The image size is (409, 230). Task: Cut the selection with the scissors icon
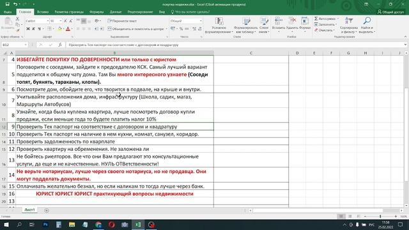point(17,19)
